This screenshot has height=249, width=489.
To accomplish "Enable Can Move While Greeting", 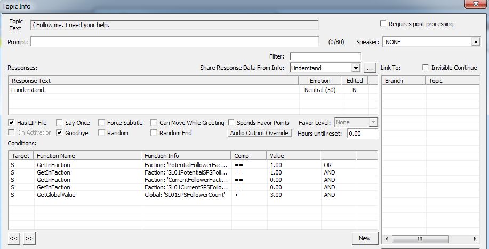I will tap(154, 122).
